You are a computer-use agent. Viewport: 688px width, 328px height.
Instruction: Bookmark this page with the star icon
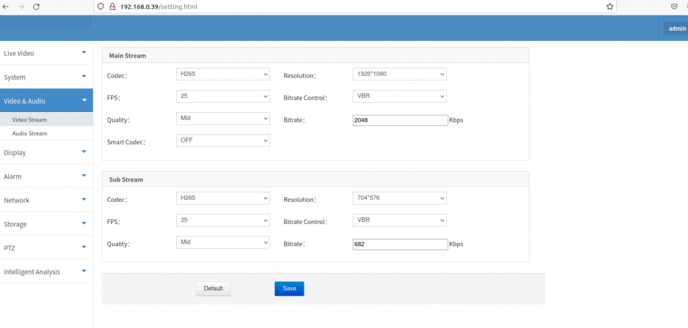click(x=609, y=7)
